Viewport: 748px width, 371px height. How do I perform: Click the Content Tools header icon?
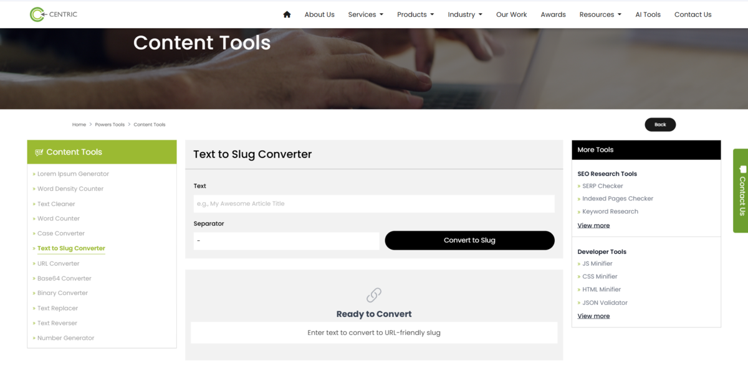(x=39, y=152)
